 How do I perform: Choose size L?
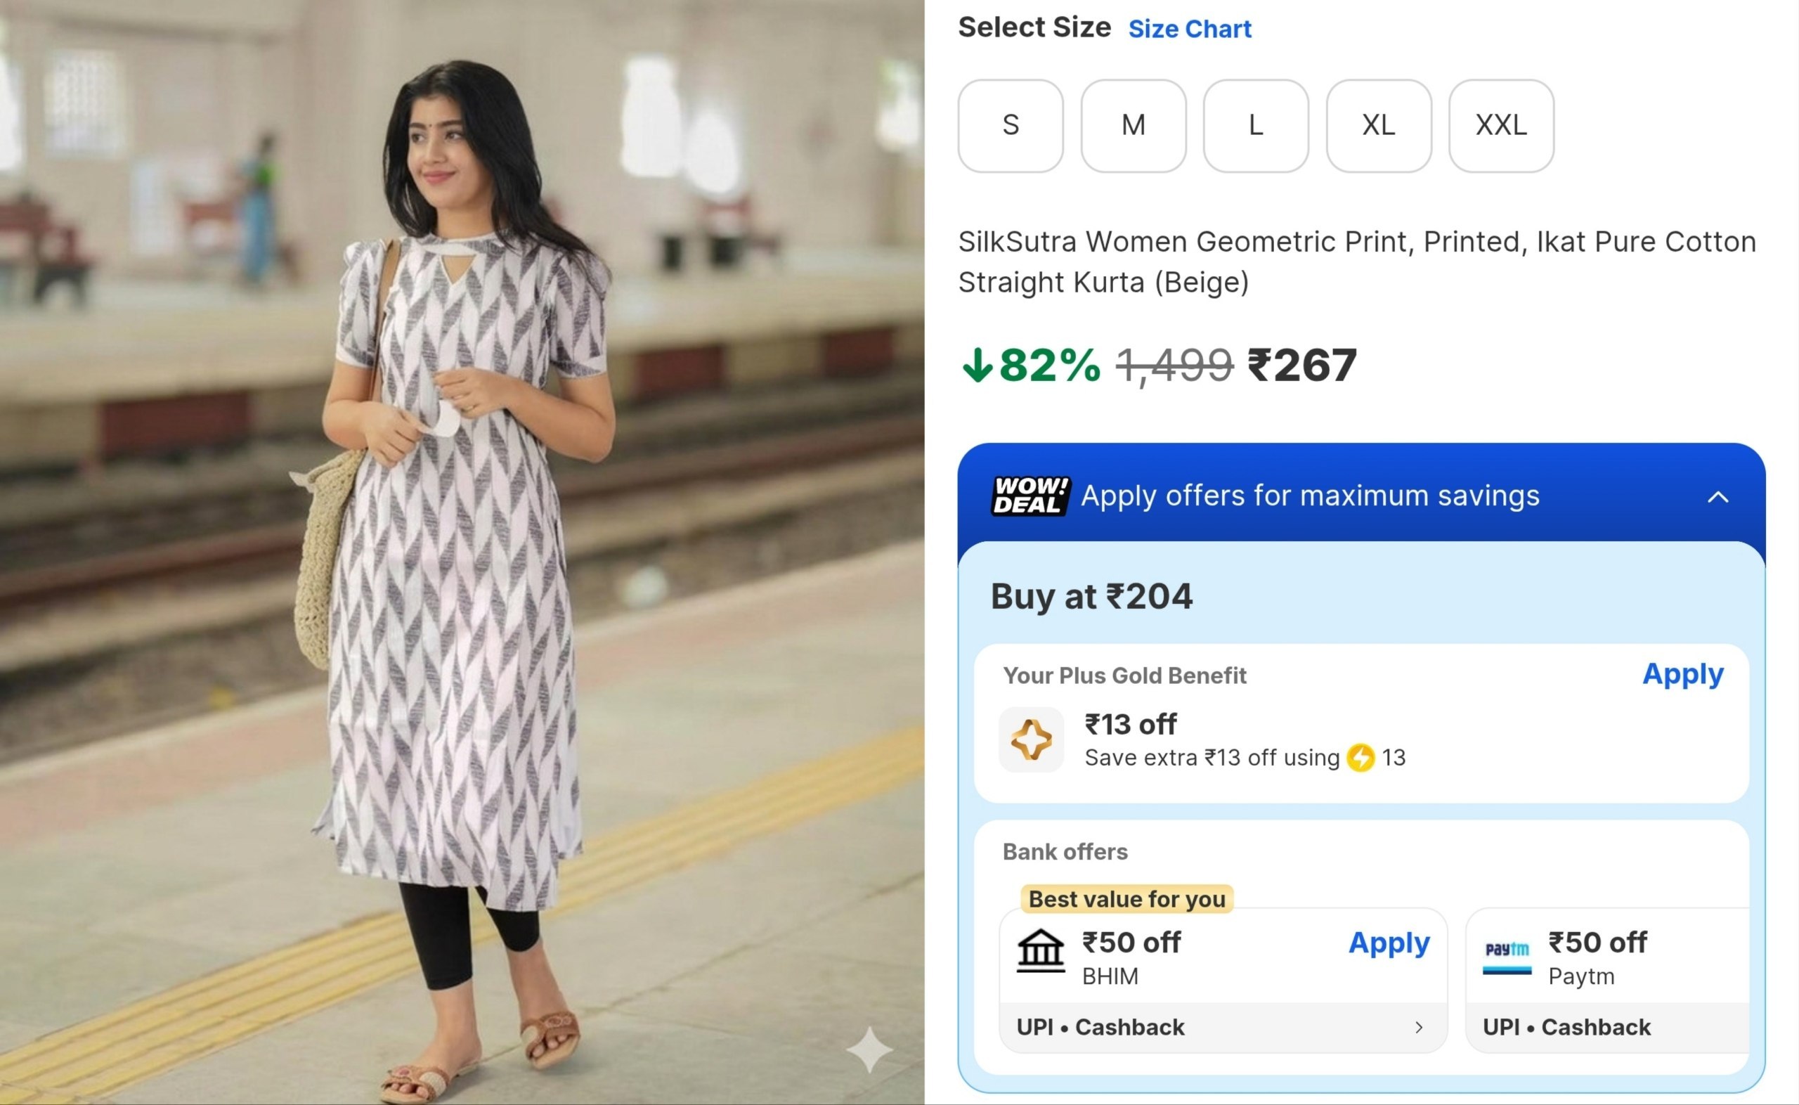(1256, 126)
